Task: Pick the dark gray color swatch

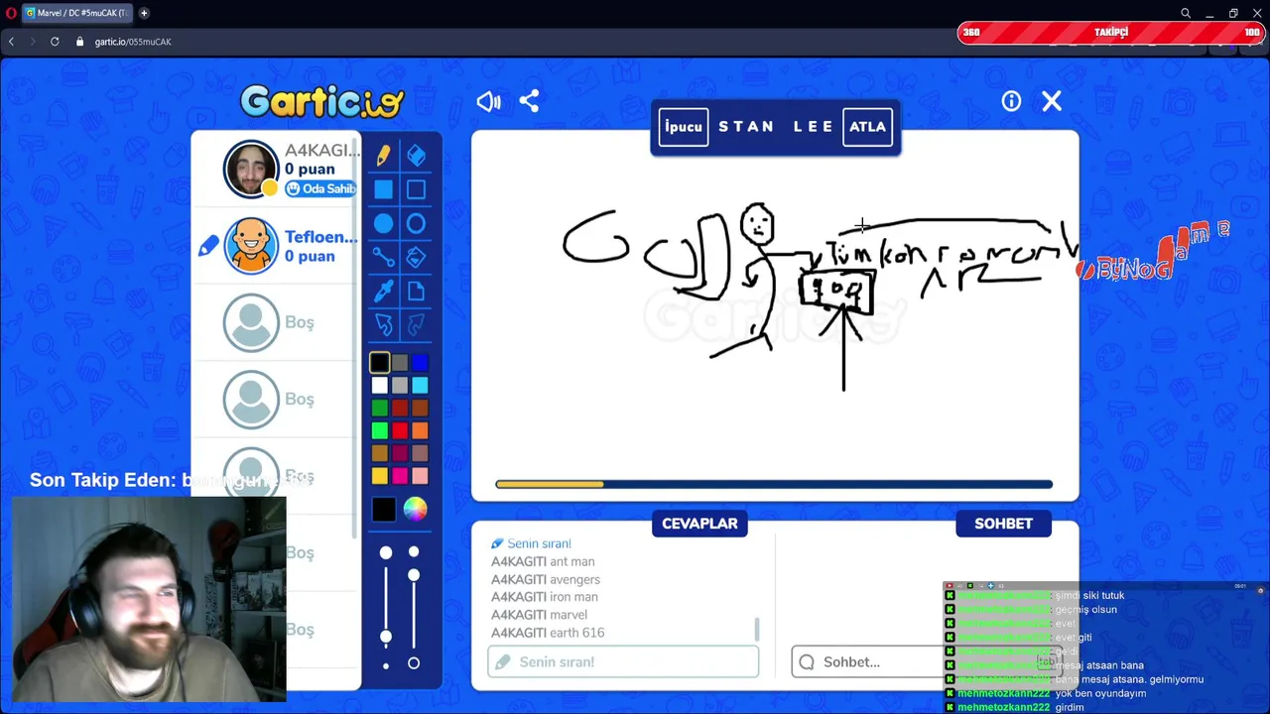Action: point(400,363)
